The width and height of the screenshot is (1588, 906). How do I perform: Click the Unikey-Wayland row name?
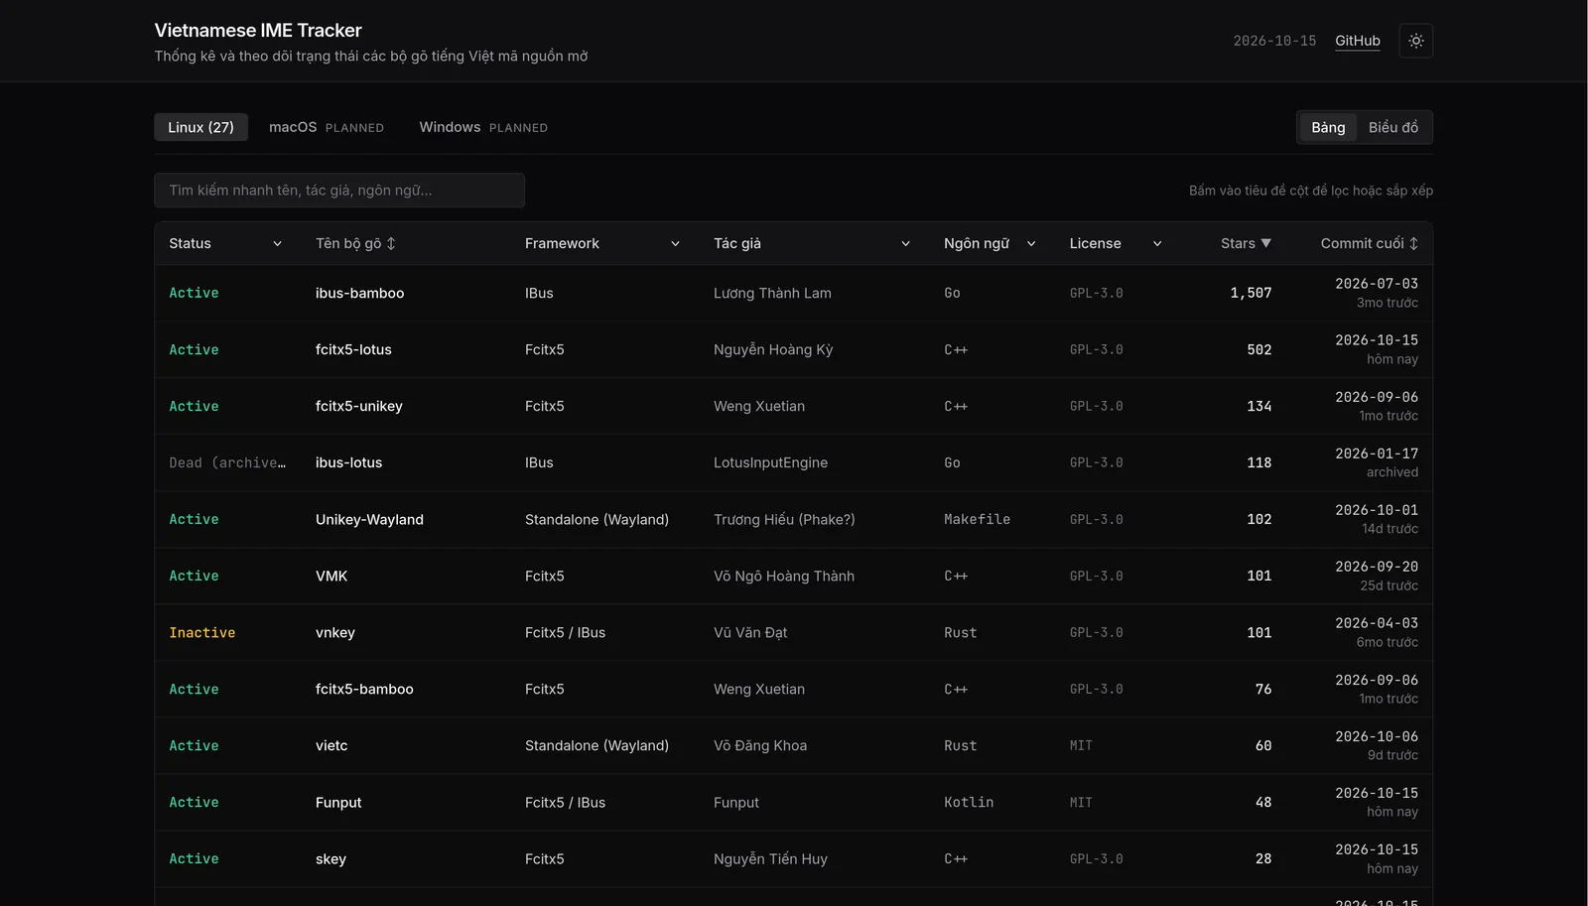click(369, 519)
